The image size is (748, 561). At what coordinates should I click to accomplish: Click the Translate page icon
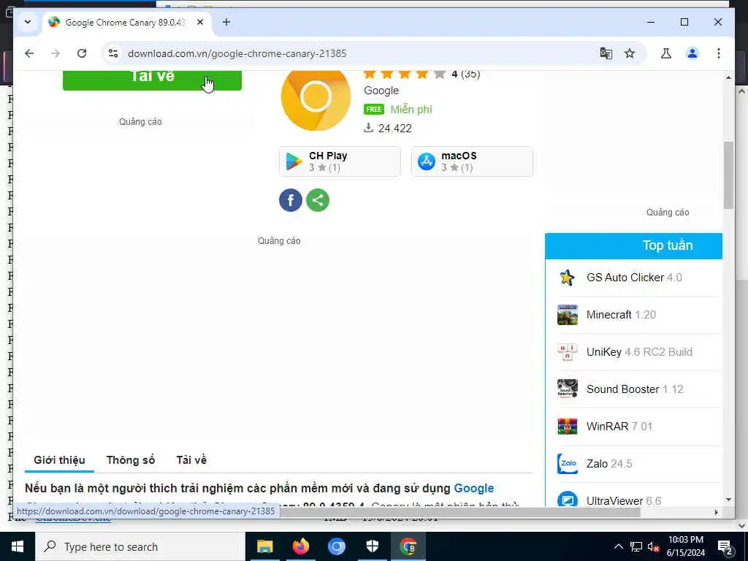(x=606, y=53)
